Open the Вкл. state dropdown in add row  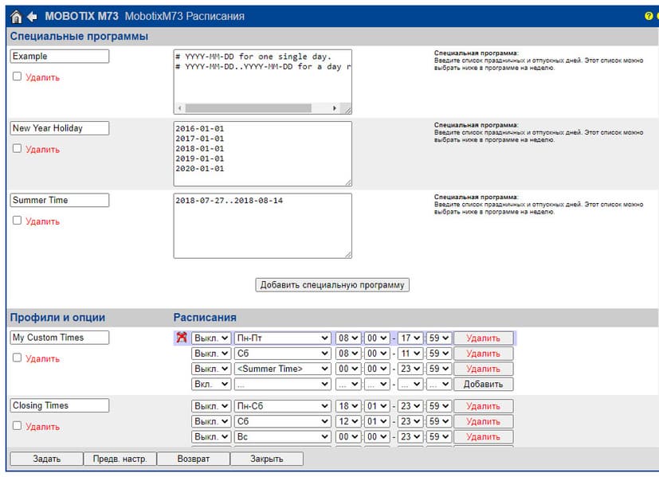(x=211, y=384)
